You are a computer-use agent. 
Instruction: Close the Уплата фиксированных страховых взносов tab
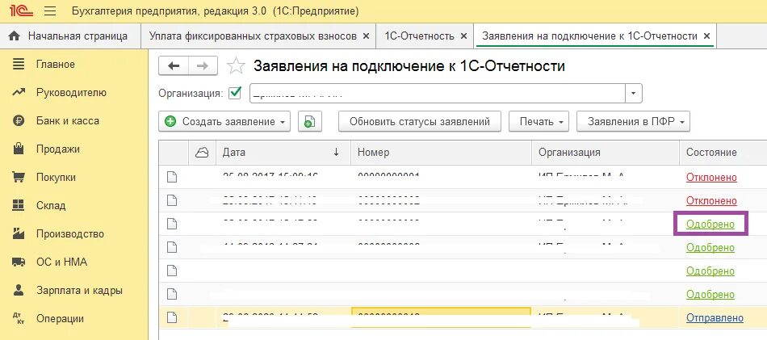click(366, 36)
